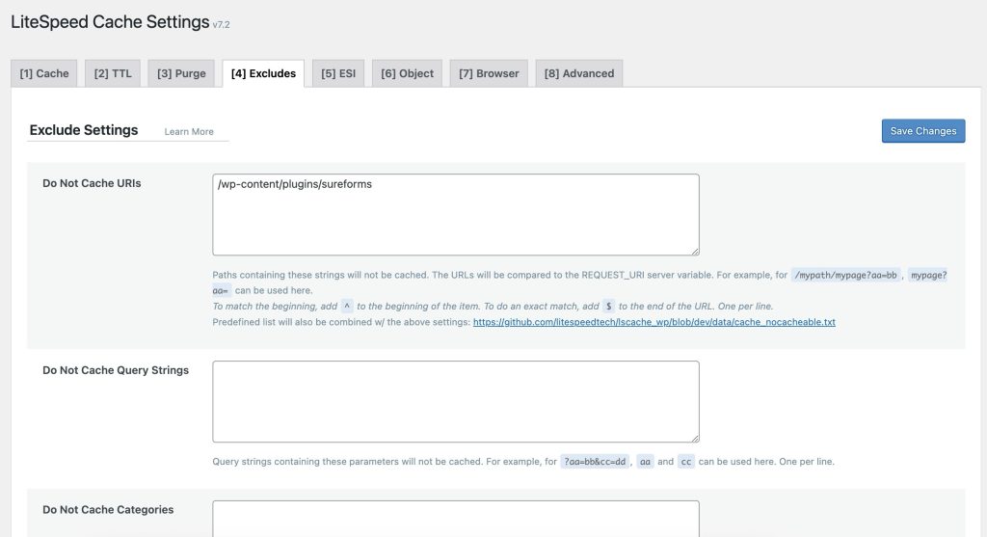987x537 pixels.
Task: Click the Do Not Cache Categories text area
Action: 455,519
